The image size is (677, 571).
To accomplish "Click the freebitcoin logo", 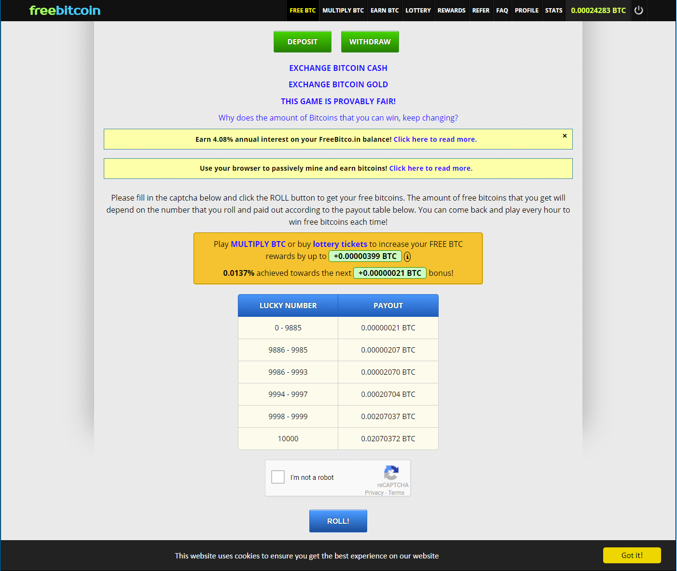I will point(65,10).
